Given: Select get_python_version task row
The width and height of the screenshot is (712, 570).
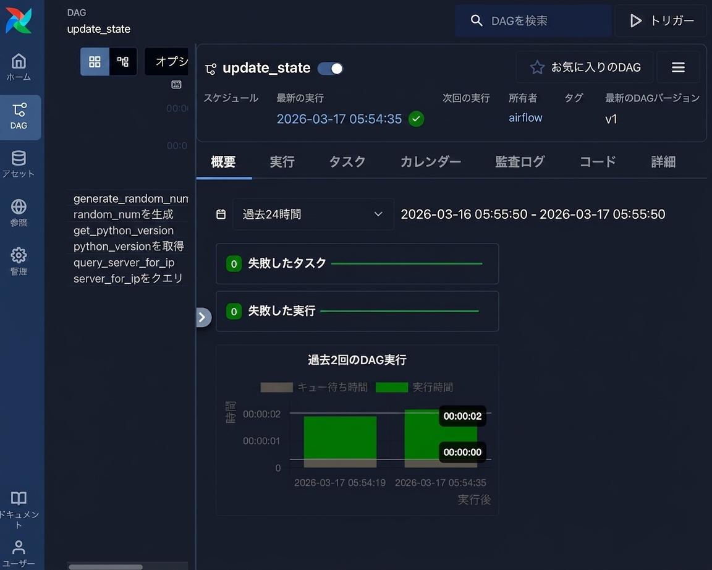Looking at the screenshot, I should (x=128, y=231).
